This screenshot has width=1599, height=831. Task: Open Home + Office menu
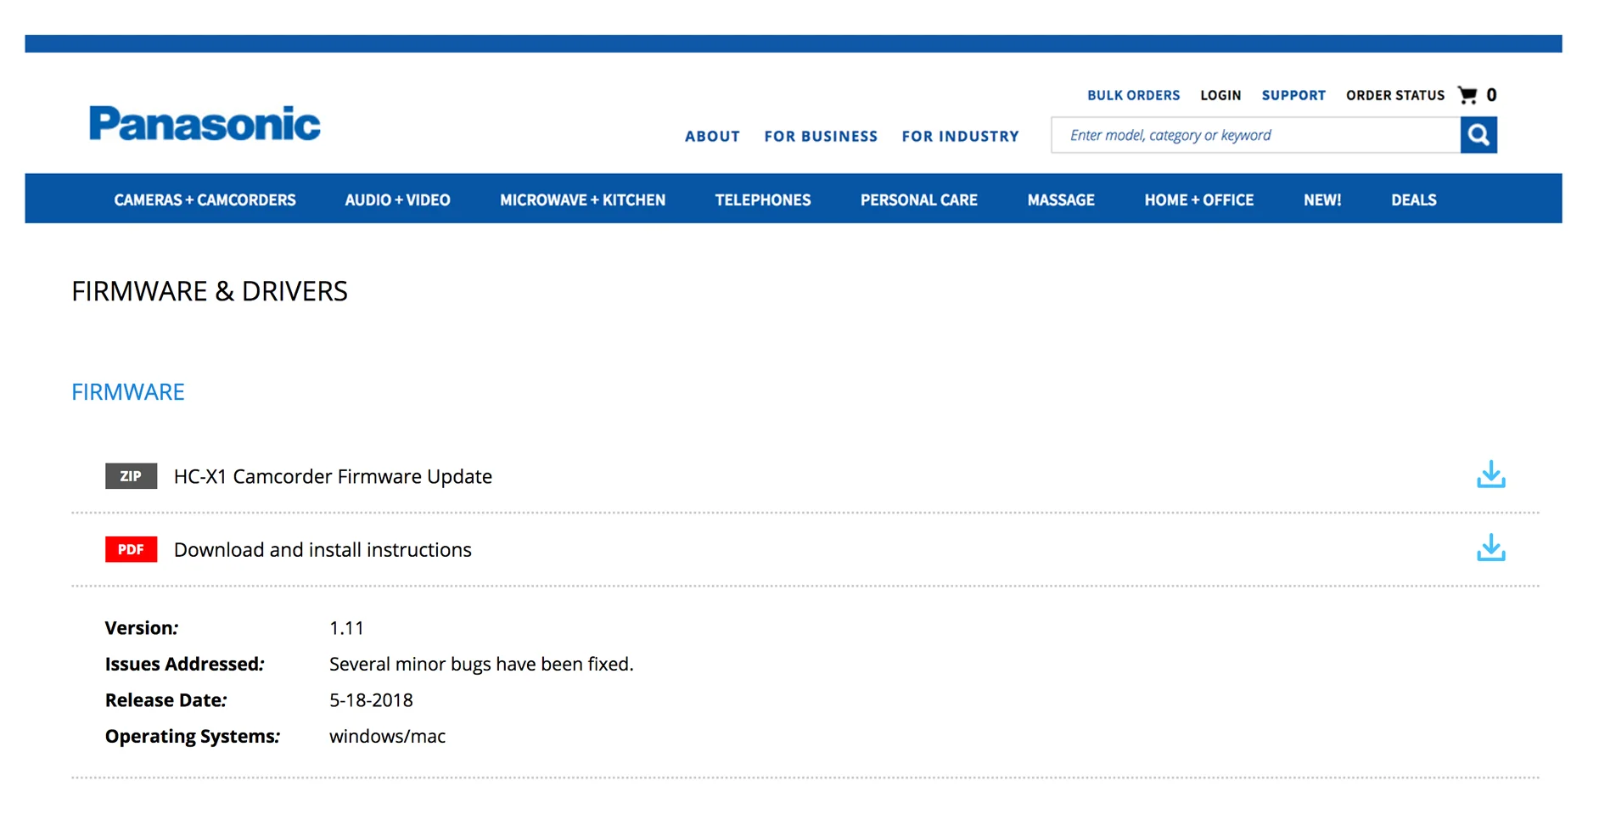pos(1198,199)
